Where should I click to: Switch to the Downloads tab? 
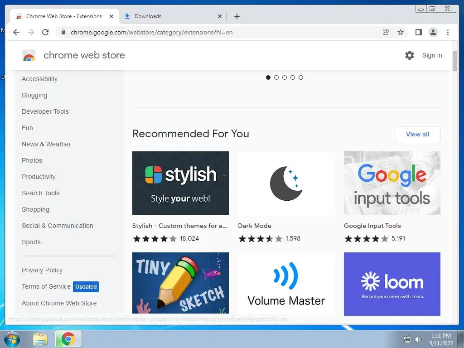(173, 16)
